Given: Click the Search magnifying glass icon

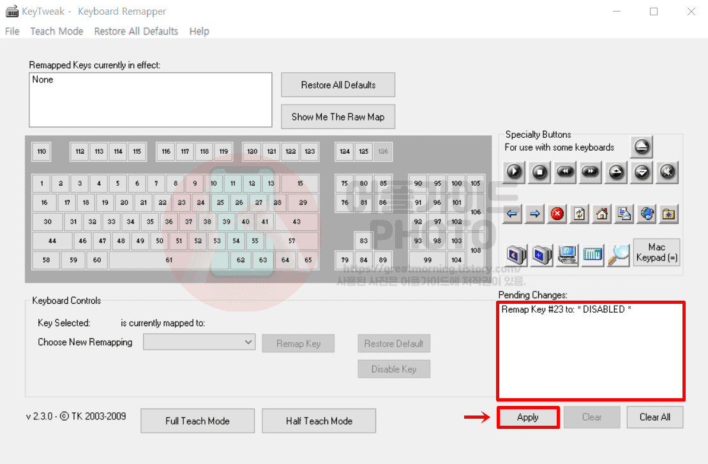Looking at the screenshot, I should coord(619,255).
